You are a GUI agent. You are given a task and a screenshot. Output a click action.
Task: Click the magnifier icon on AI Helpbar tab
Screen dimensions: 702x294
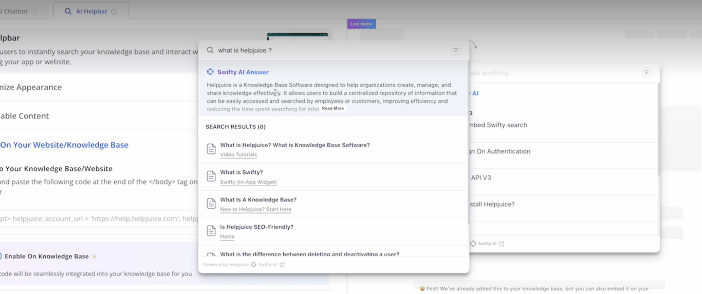[x=68, y=11]
